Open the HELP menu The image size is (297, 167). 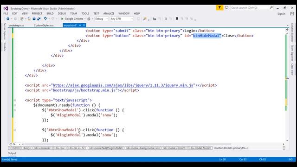137,13
